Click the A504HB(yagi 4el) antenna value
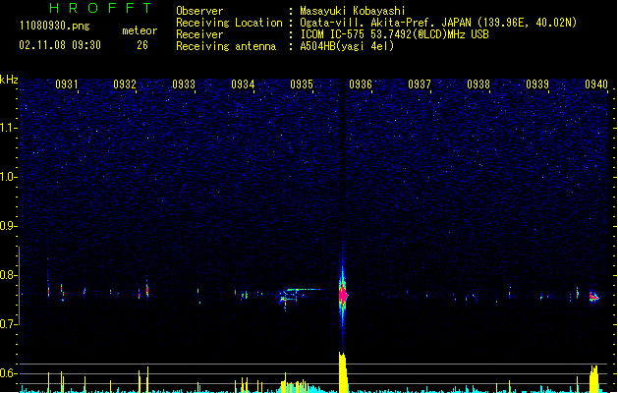 [x=347, y=46]
